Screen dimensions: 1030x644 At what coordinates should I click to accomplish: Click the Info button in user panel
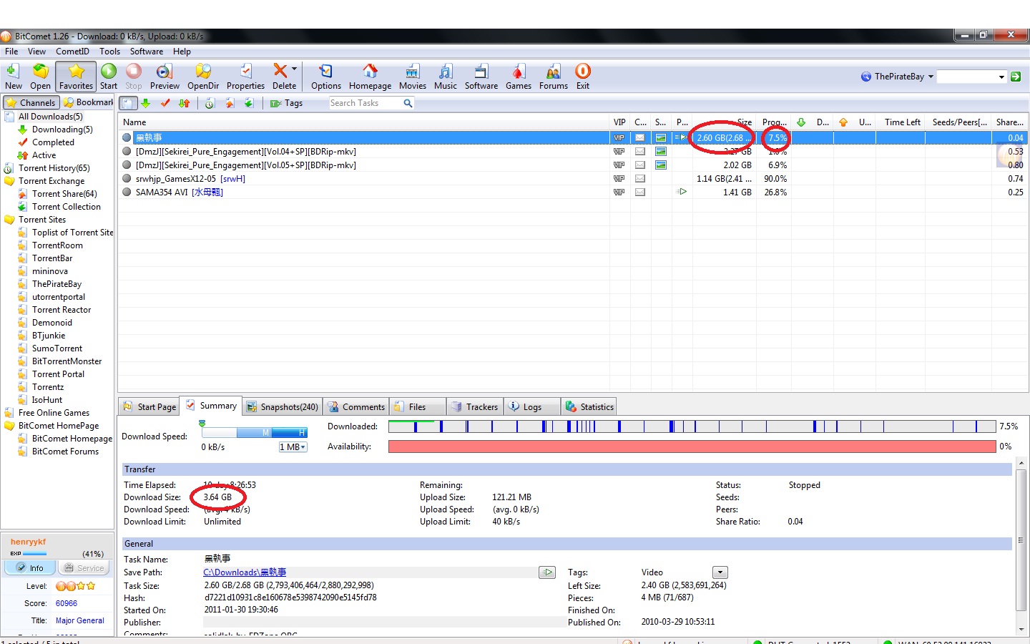[x=30, y=568]
